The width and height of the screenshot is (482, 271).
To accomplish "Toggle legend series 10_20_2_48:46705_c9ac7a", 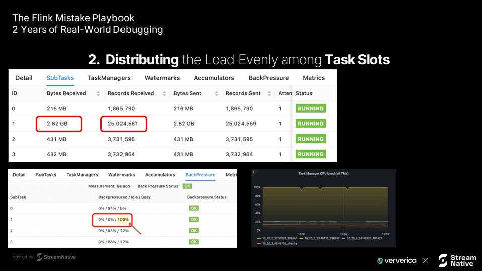I will [277, 244].
